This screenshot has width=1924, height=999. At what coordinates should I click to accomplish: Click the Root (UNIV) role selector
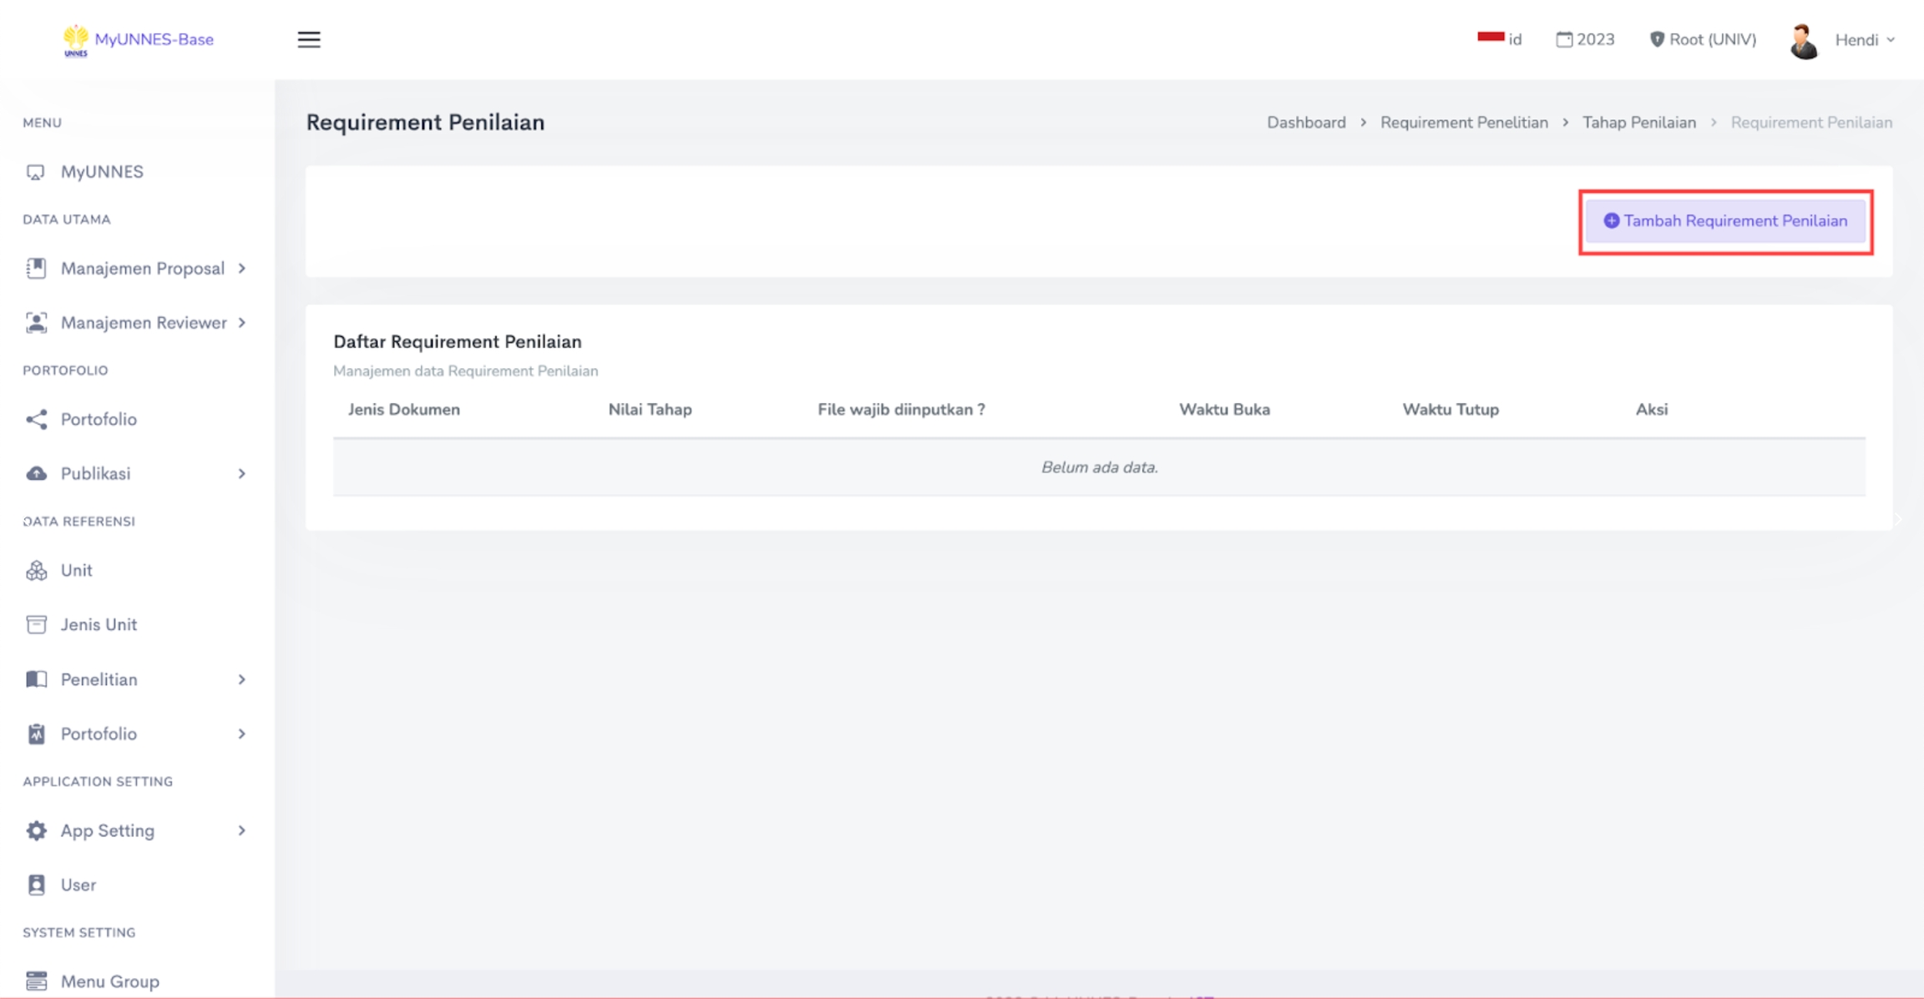pyautogui.click(x=1703, y=39)
